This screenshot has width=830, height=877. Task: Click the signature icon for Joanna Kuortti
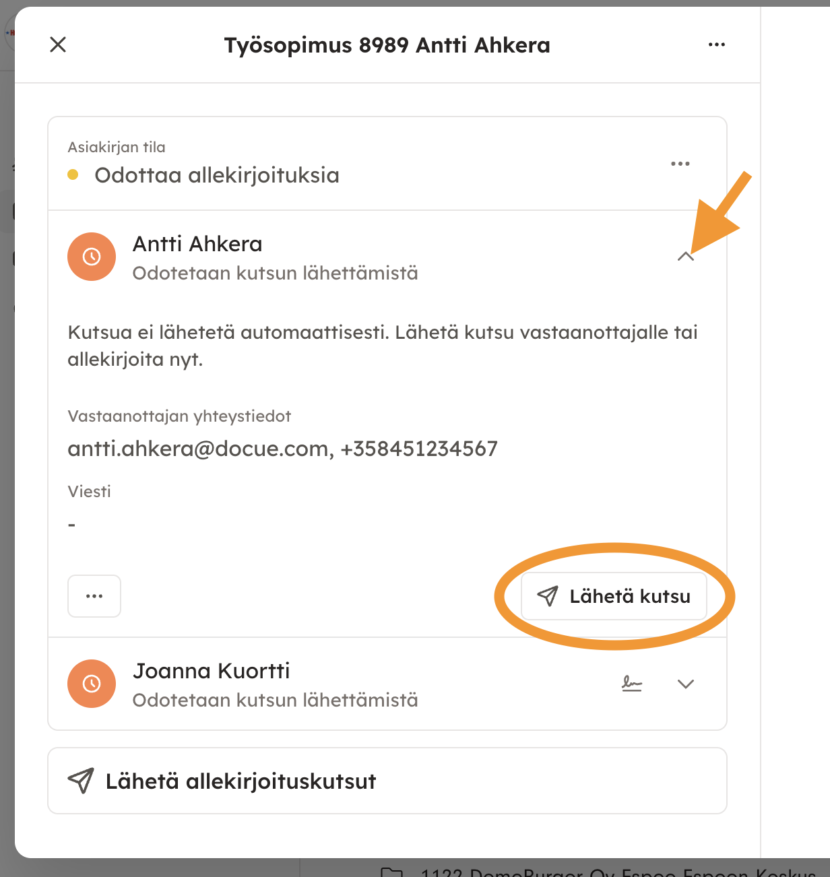click(x=631, y=684)
